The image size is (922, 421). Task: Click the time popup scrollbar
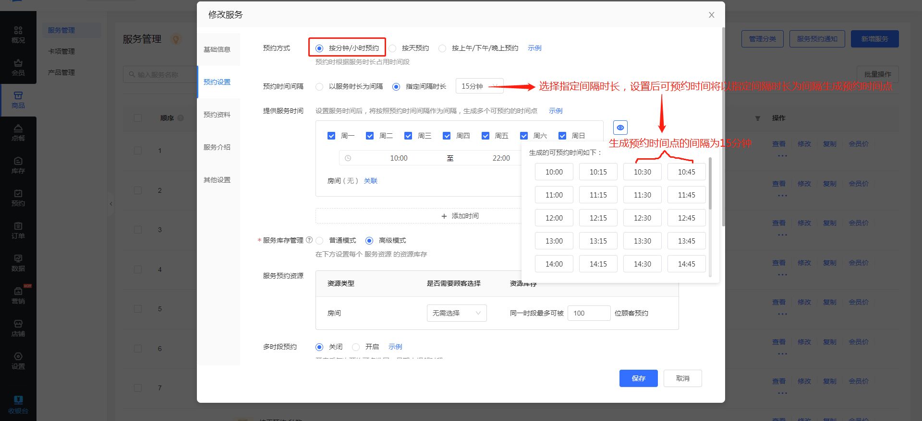tap(710, 184)
